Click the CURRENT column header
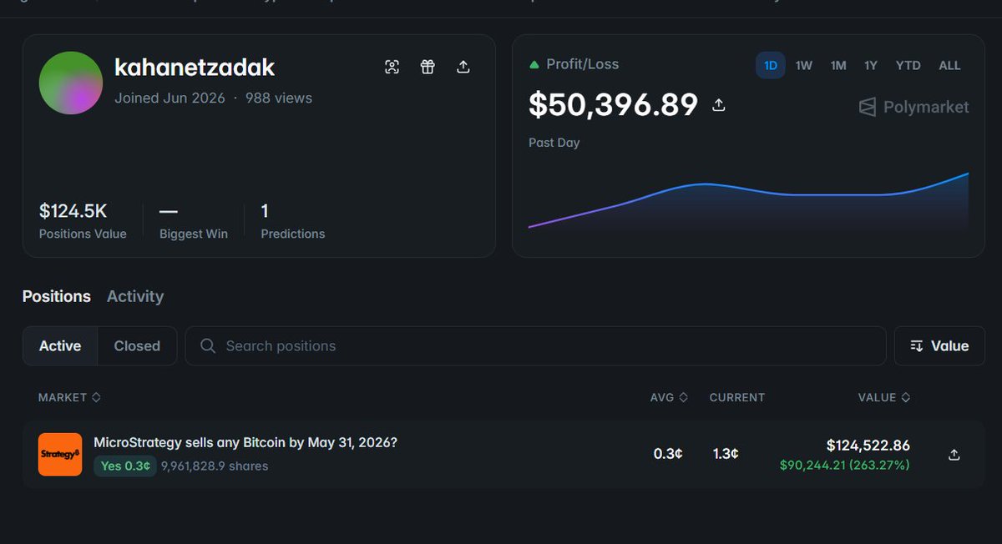Screen dimensions: 1002x544 (737, 397)
